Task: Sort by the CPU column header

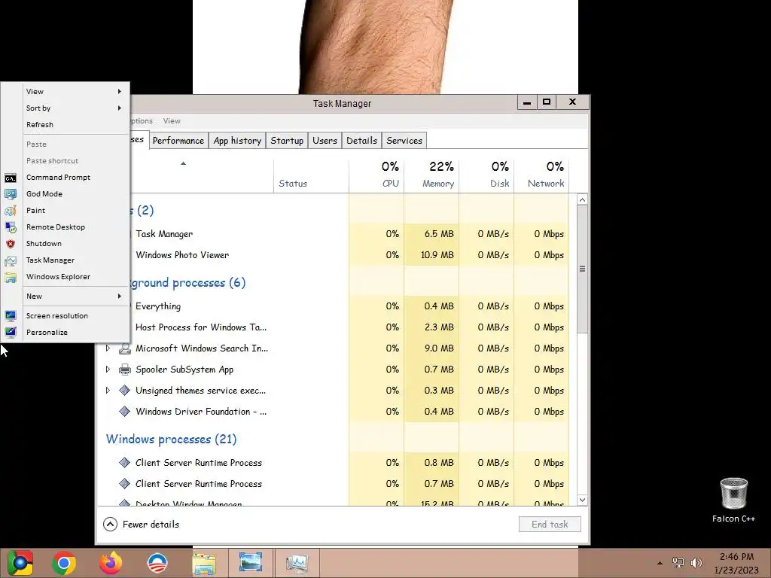Action: [376, 175]
